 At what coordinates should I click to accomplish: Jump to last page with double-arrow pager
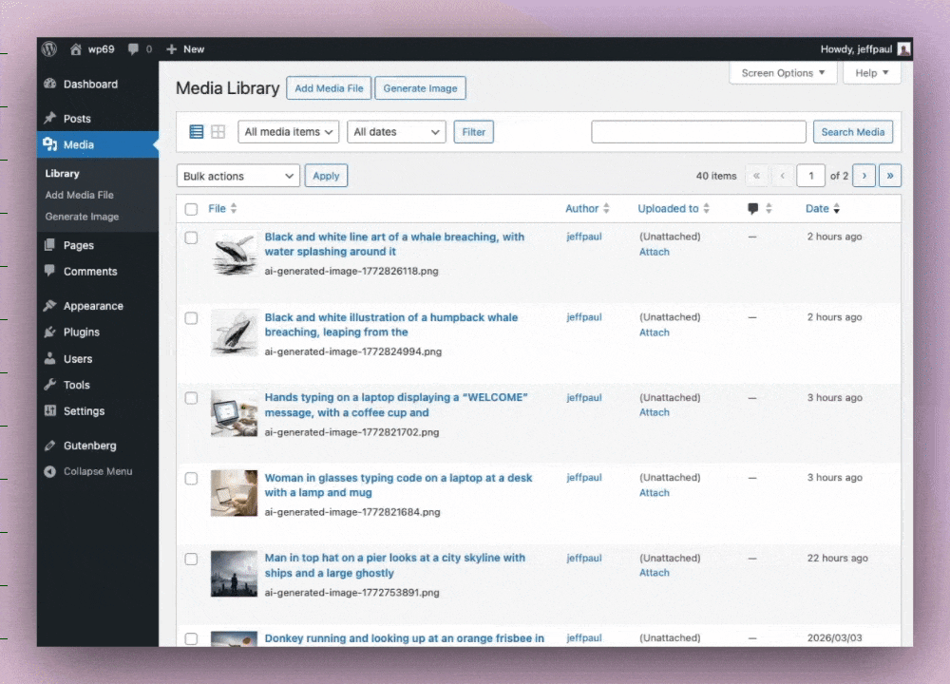coord(890,175)
